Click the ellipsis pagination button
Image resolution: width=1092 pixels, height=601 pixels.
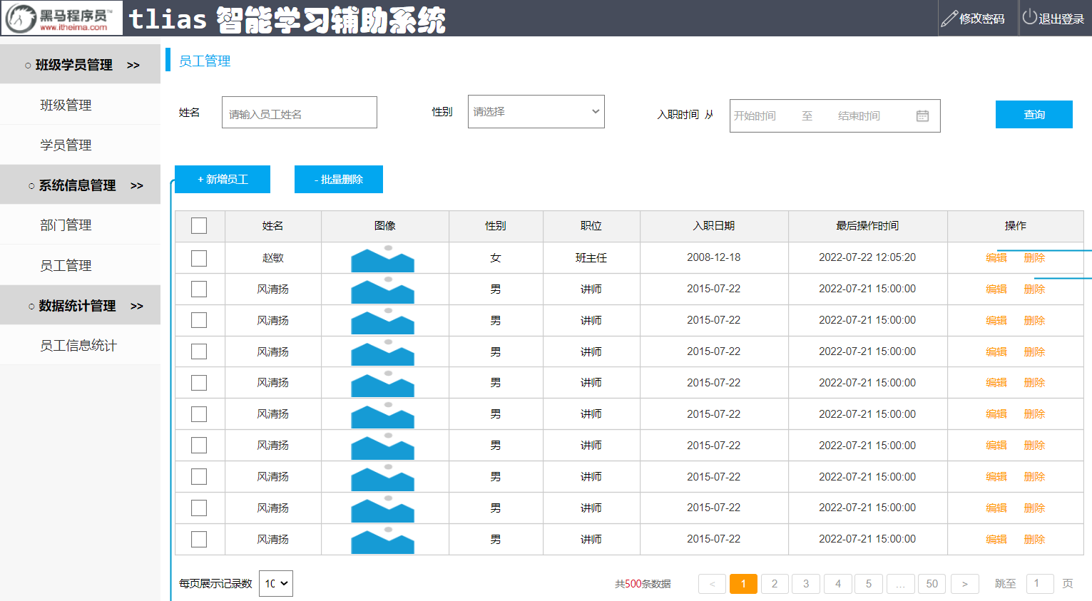tap(900, 584)
